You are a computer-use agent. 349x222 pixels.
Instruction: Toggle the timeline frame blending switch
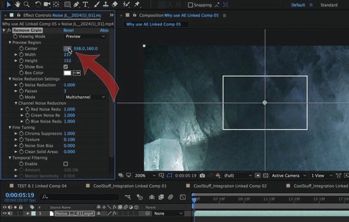[161, 197]
